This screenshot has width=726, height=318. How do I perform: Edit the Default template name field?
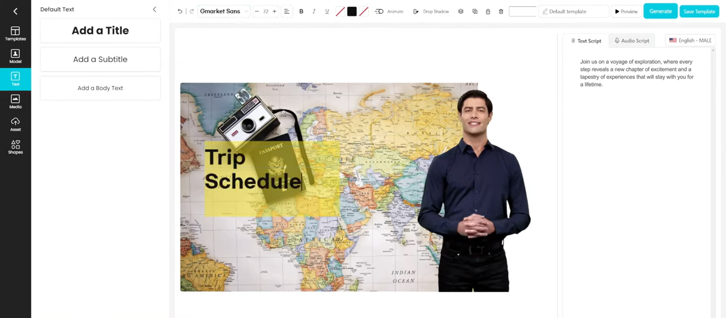[x=574, y=11]
